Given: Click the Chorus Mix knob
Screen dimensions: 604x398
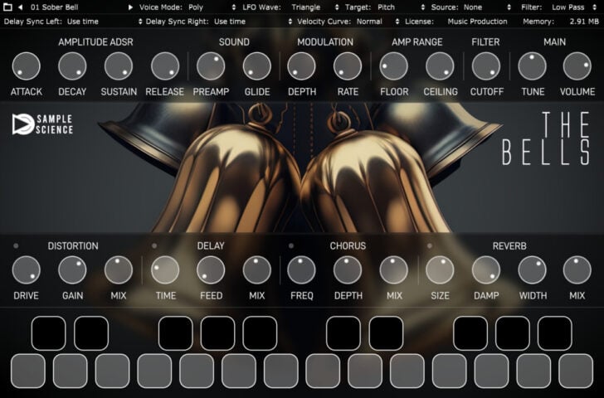Looking at the screenshot, I should 393,269.
